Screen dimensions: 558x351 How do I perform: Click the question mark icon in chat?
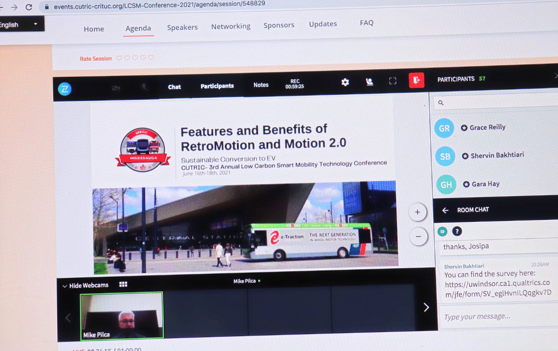click(457, 231)
